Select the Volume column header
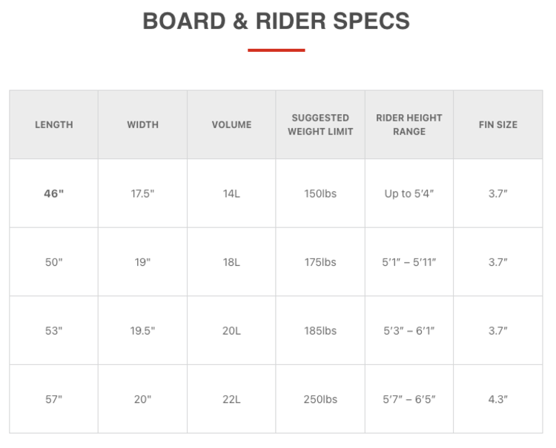 [231, 124]
